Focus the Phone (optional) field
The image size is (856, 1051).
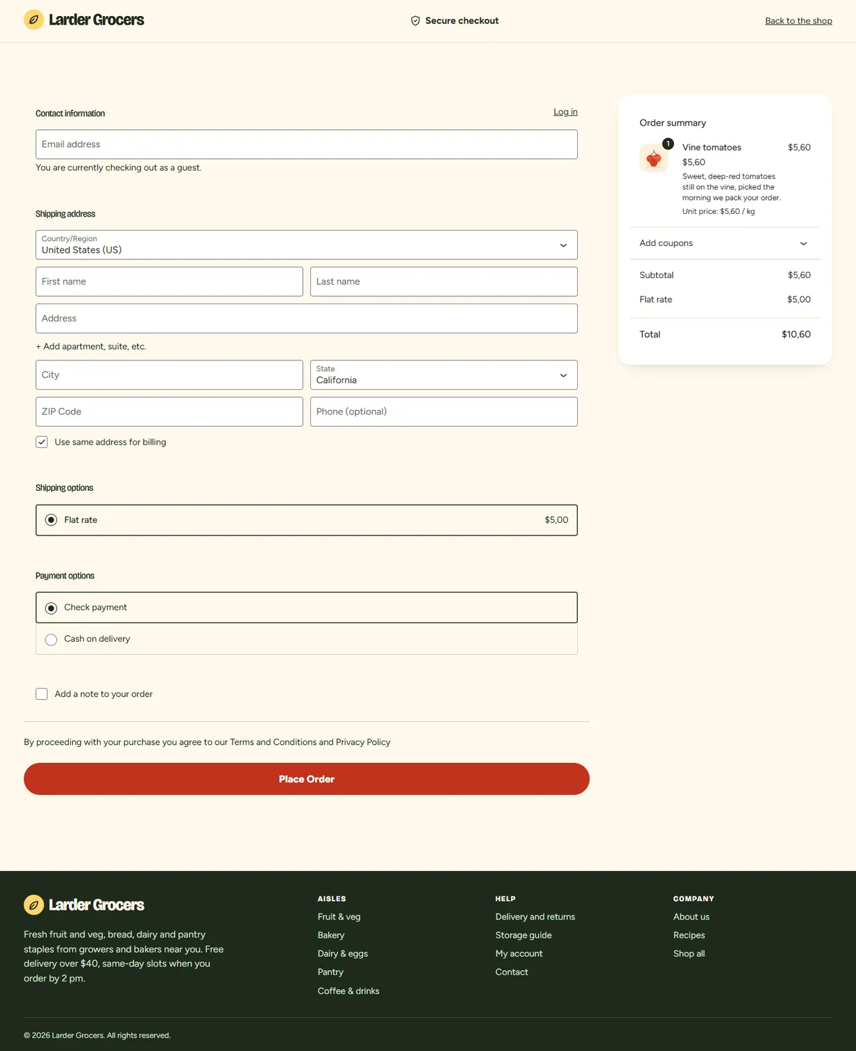tap(444, 412)
